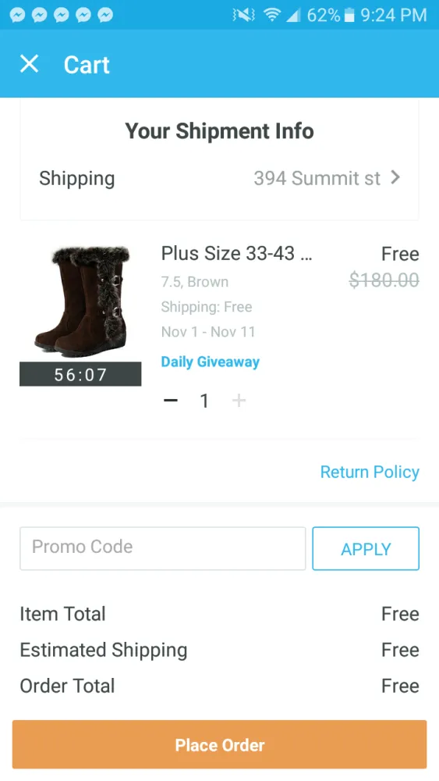Tap the battery icon in status bar
439x781 pixels.
point(349,15)
